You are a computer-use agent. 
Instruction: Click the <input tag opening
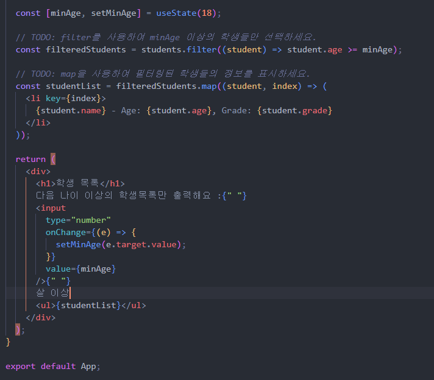51,208
